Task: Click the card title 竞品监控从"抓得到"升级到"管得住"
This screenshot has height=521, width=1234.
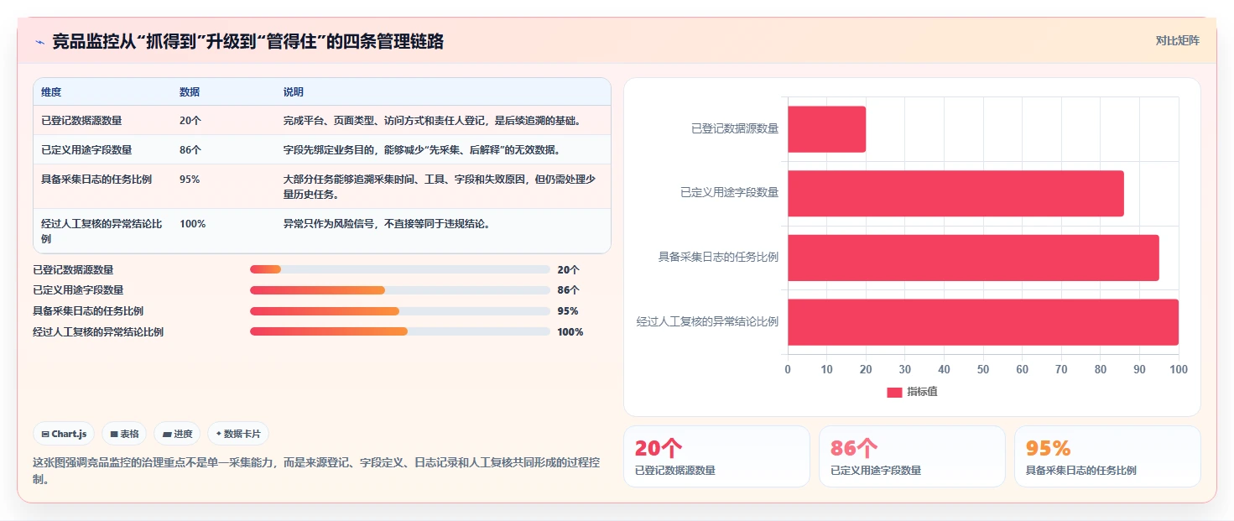Action: coord(248,41)
